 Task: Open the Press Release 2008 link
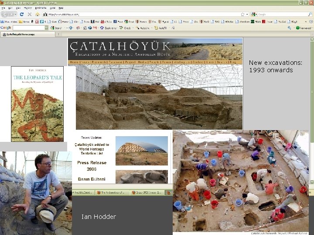(x=92, y=166)
